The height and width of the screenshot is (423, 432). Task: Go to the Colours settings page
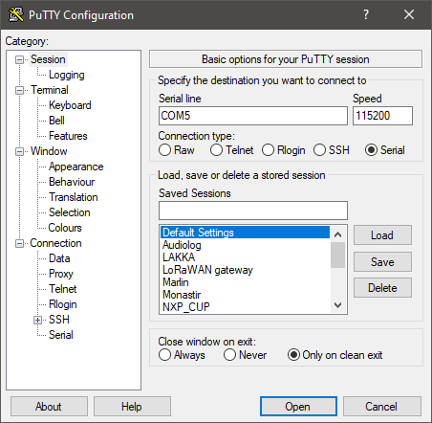[65, 228]
